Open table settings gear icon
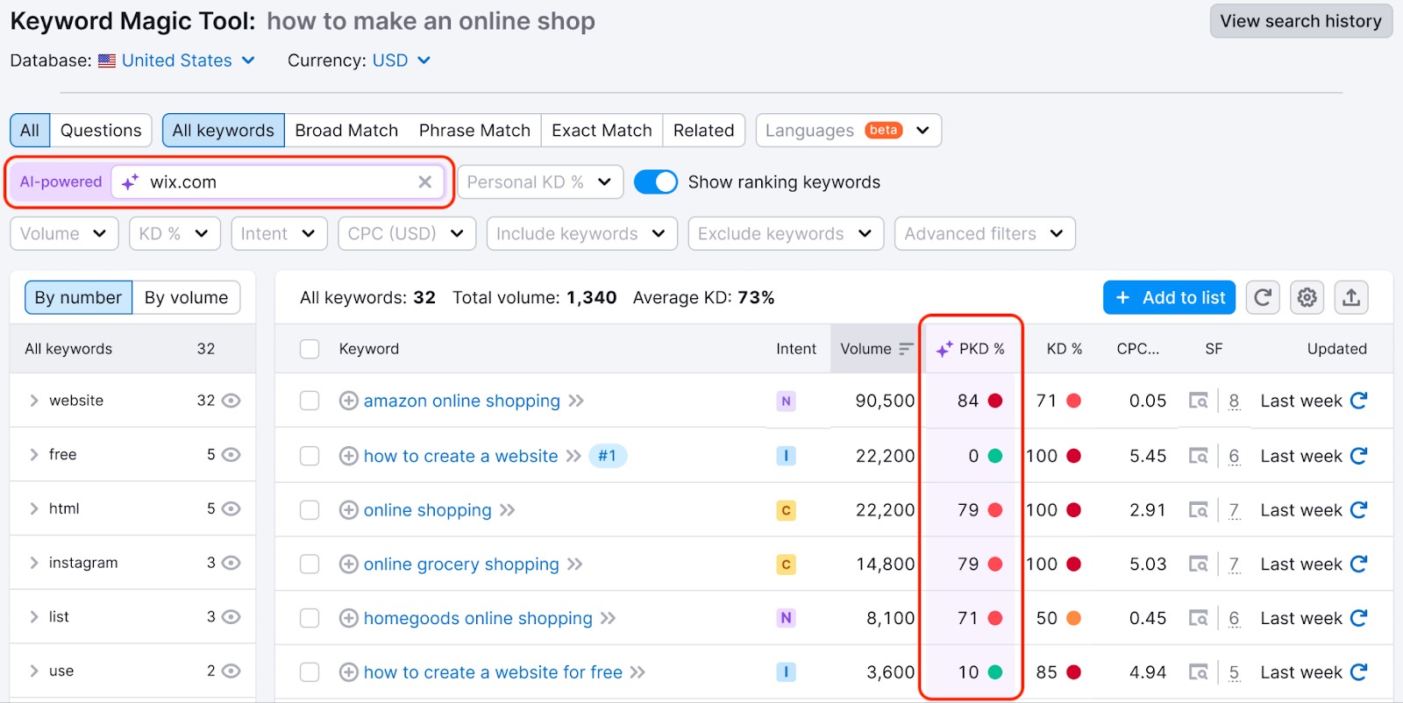 pos(1307,298)
